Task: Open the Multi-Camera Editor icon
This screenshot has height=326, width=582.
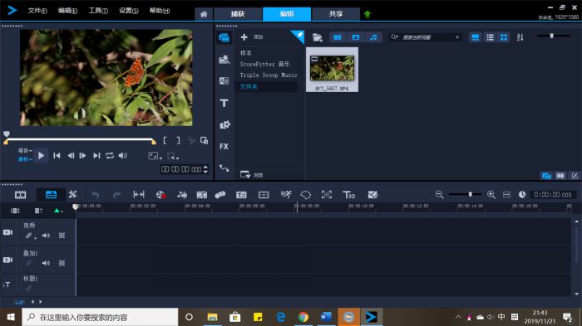Action: pos(264,194)
